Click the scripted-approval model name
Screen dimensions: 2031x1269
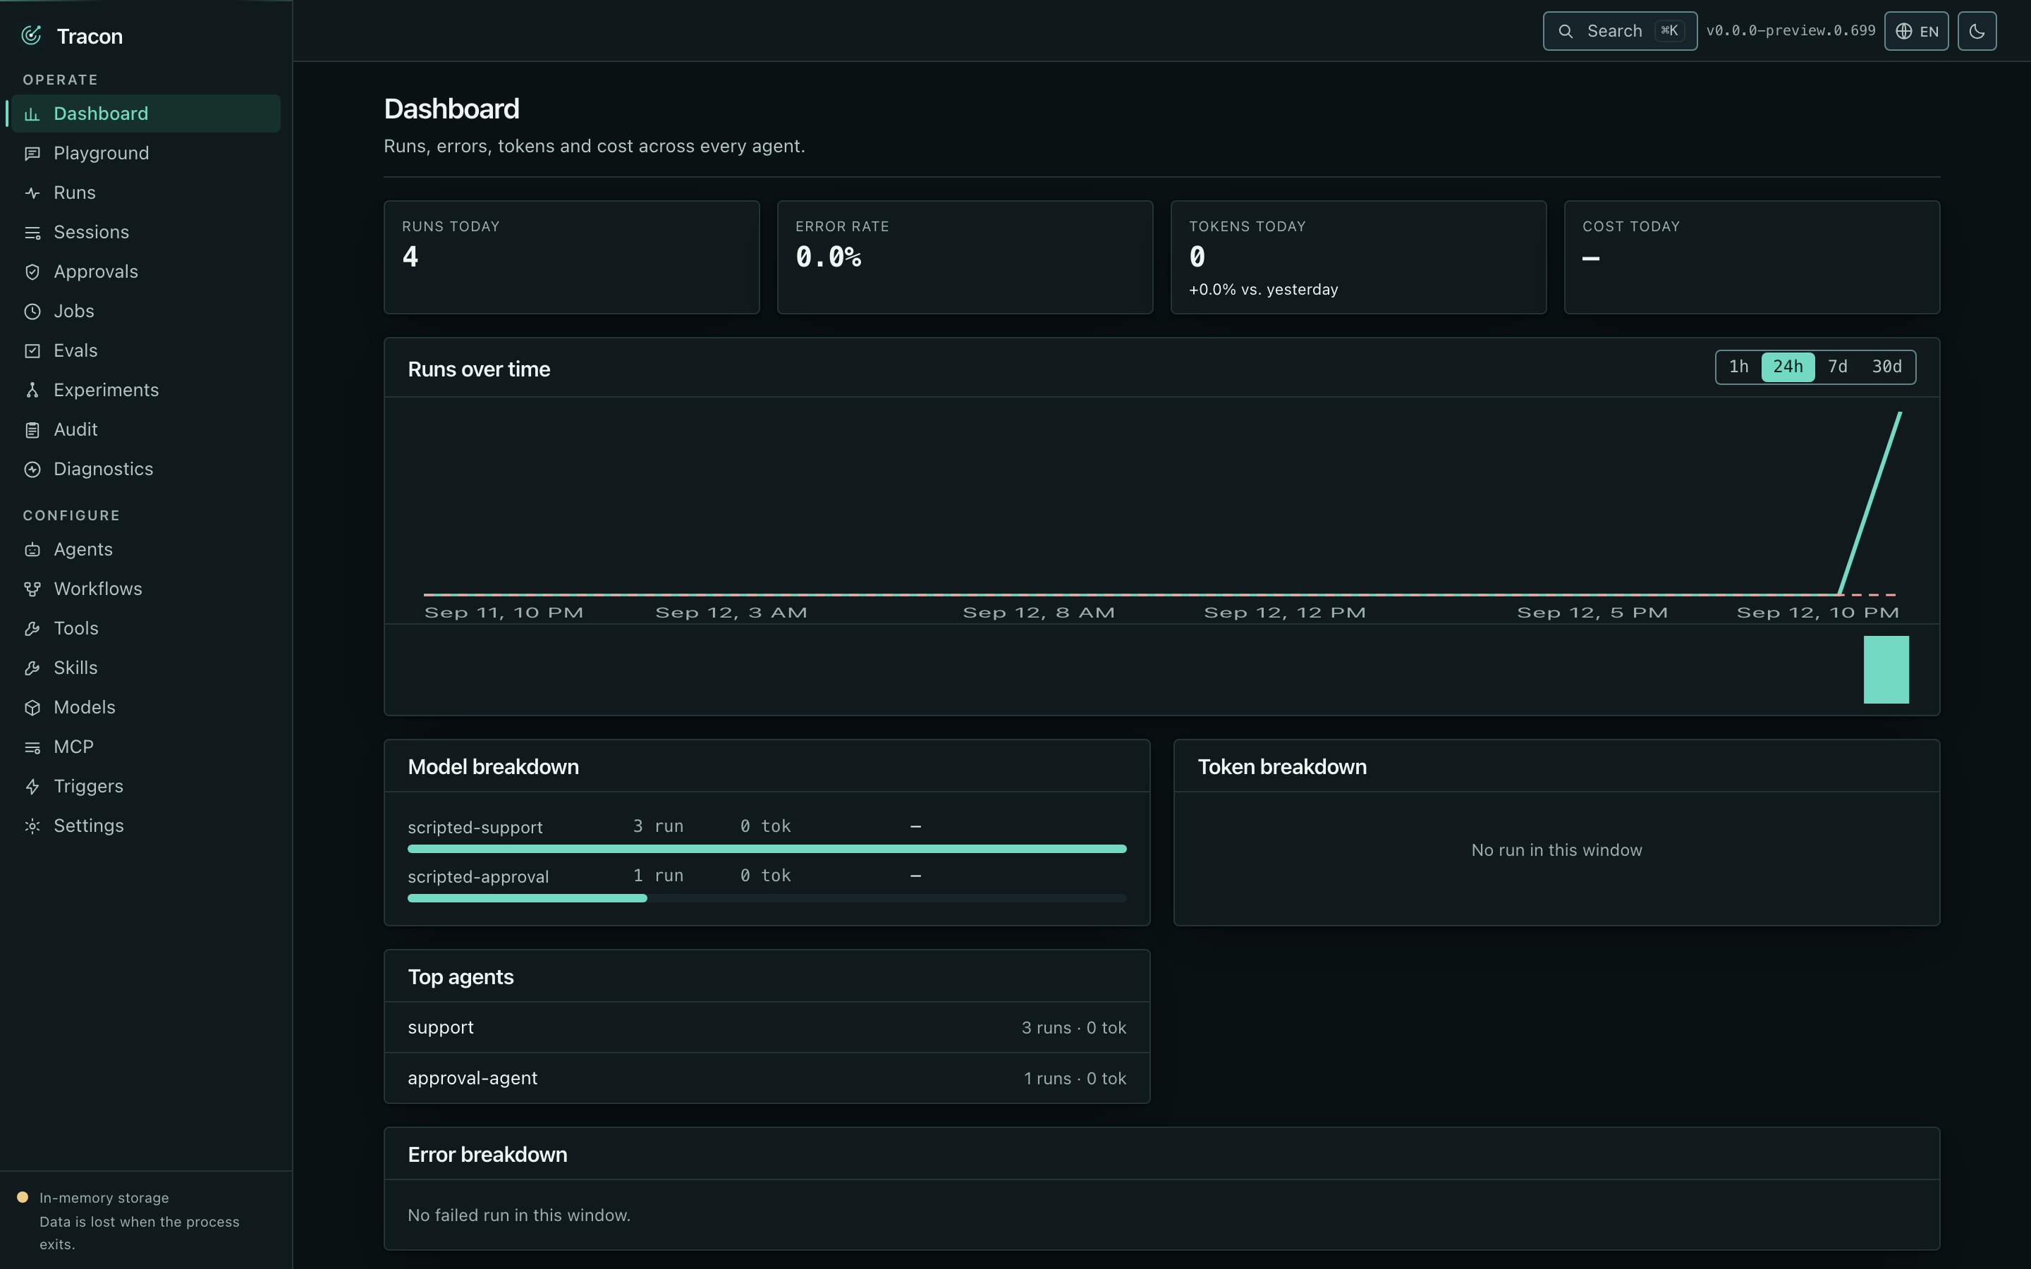click(x=477, y=877)
